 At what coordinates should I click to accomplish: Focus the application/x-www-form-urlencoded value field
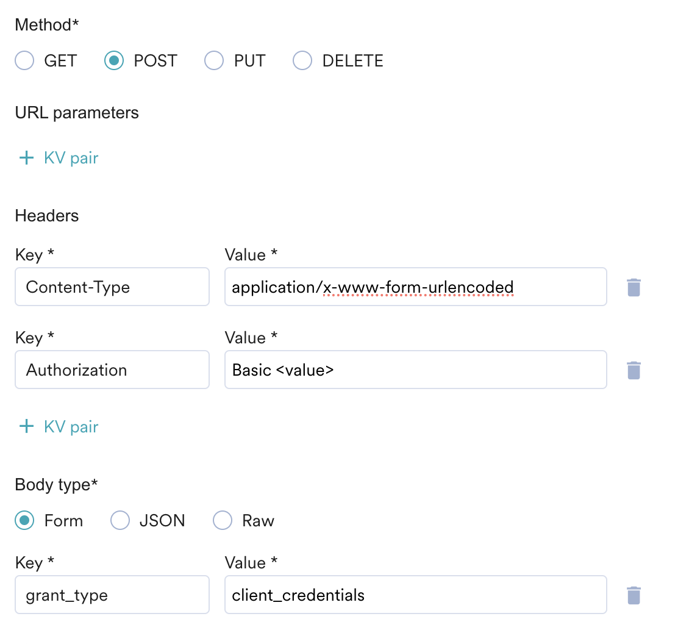pos(416,287)
